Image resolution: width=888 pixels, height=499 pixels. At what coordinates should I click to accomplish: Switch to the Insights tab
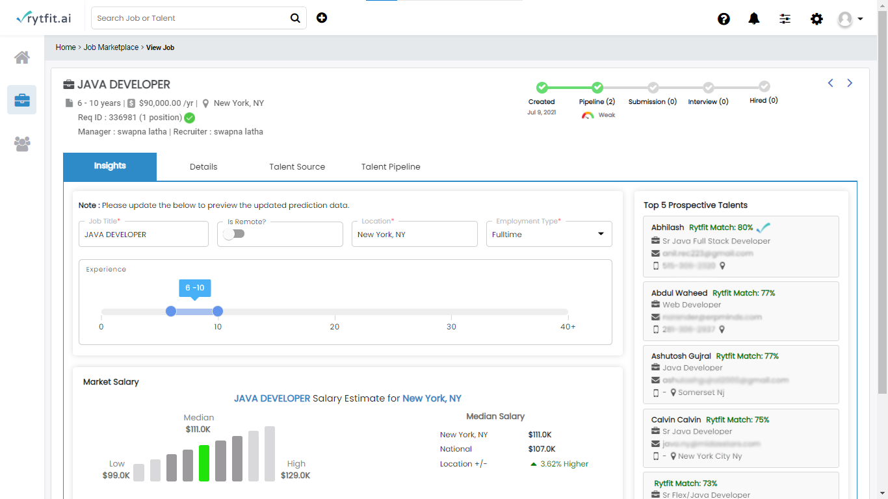(110, 166)
